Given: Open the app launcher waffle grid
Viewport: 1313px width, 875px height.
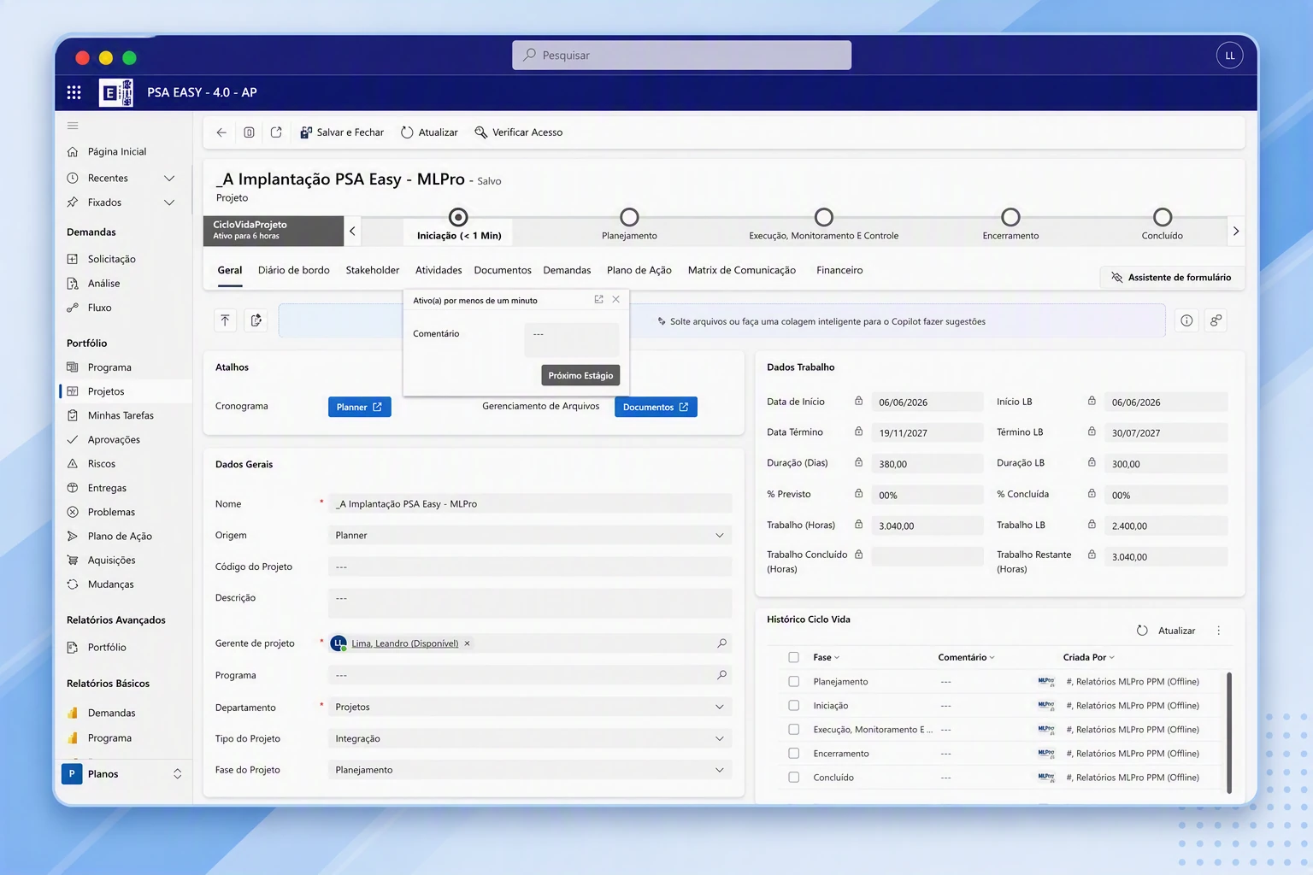Looking at the screenshot, I should 74,92.
